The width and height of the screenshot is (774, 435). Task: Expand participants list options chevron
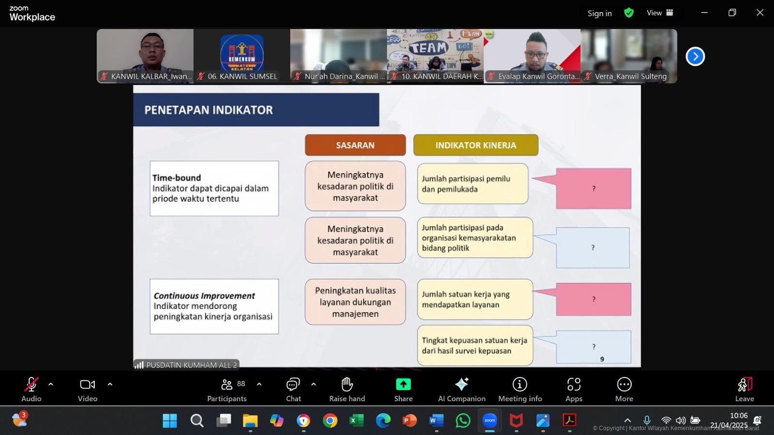(x=259, y=385)
